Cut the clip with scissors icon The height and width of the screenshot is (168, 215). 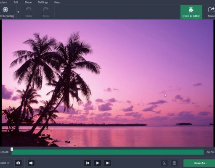tap(164, 163)
